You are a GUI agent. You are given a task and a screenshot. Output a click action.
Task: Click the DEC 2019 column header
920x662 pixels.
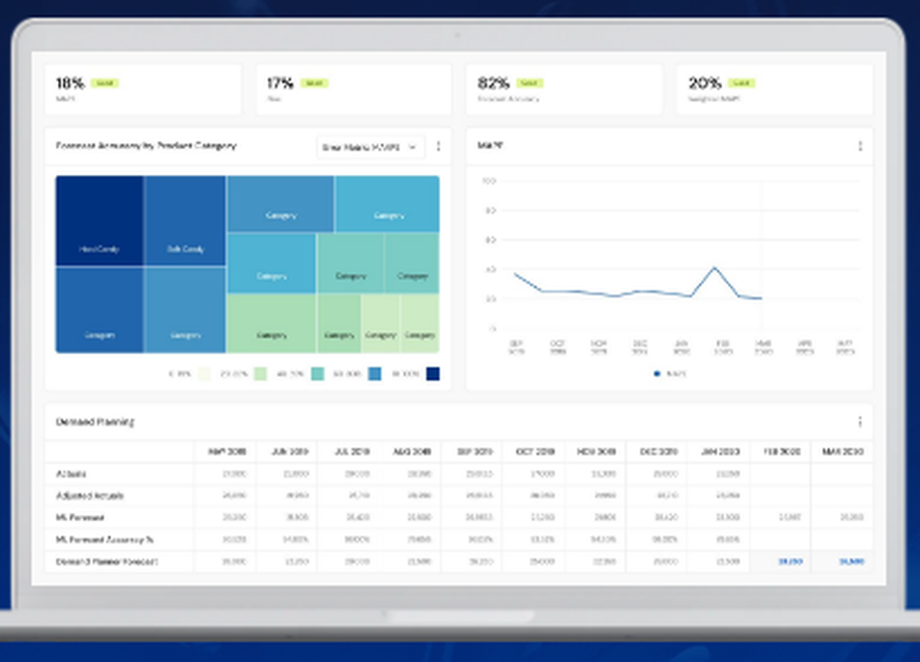(x=659, y=451)
